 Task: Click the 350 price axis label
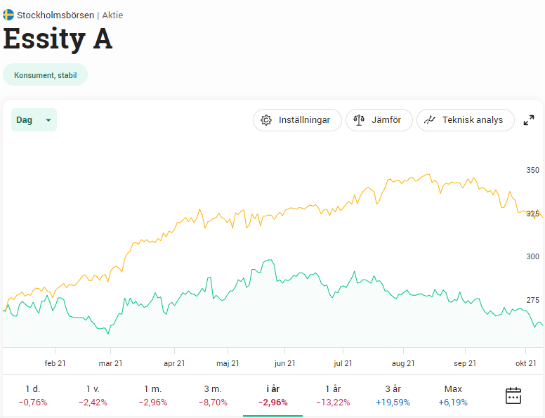click(x=532, y=170)
